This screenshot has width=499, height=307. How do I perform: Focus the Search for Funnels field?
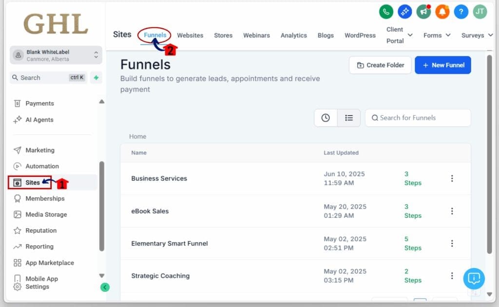tap(418, 118)
